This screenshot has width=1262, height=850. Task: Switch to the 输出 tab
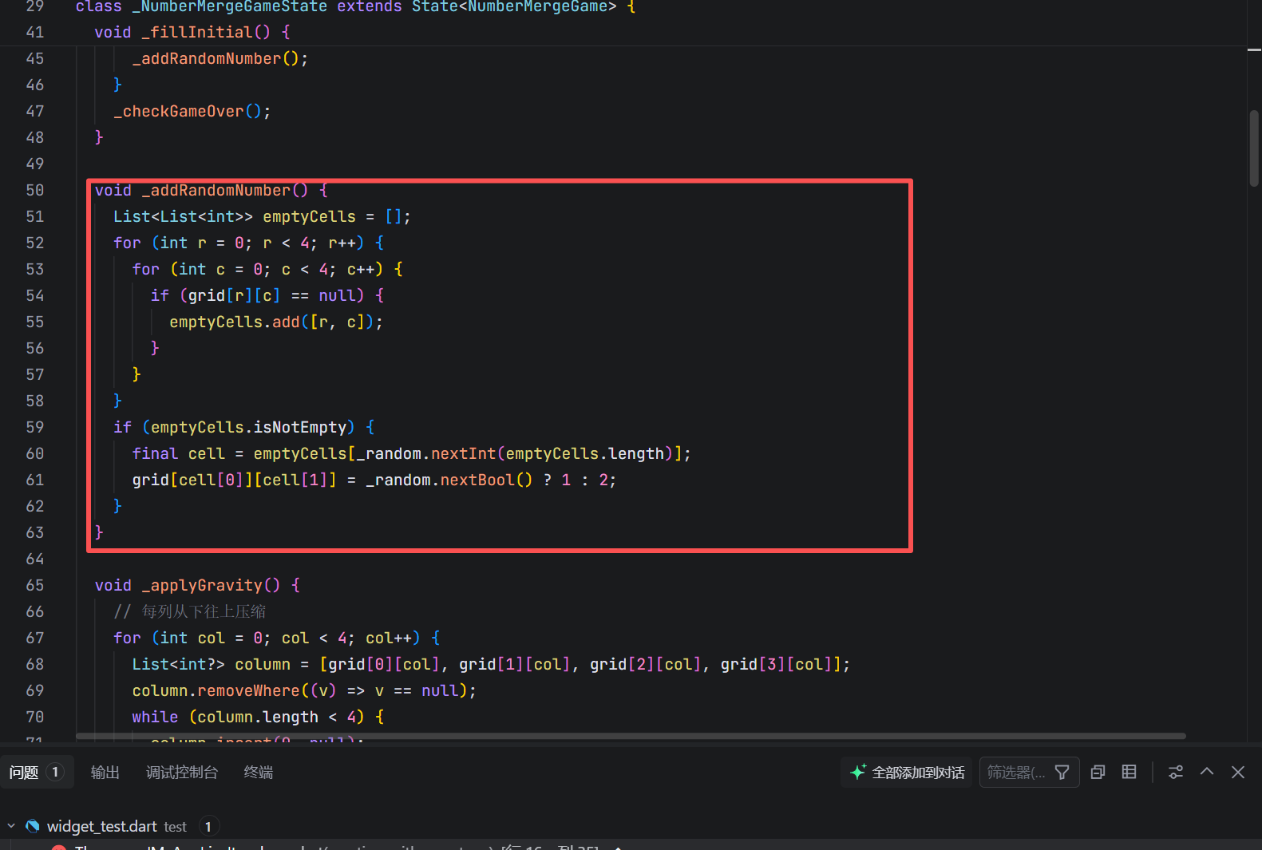(105, 772)
